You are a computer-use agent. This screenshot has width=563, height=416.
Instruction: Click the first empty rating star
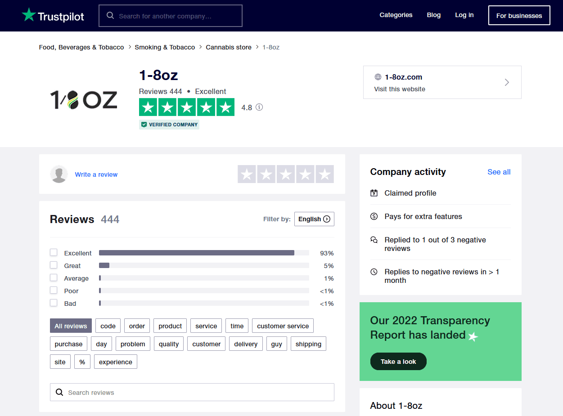(247, 174)
